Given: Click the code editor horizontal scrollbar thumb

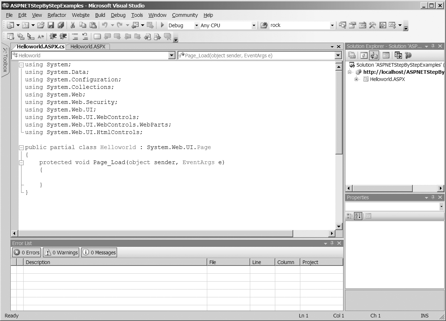Looking at the screenshot, I should point(155,233).
